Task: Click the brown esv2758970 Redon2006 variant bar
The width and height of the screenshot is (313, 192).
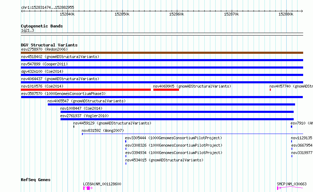Action: point(162,53)
